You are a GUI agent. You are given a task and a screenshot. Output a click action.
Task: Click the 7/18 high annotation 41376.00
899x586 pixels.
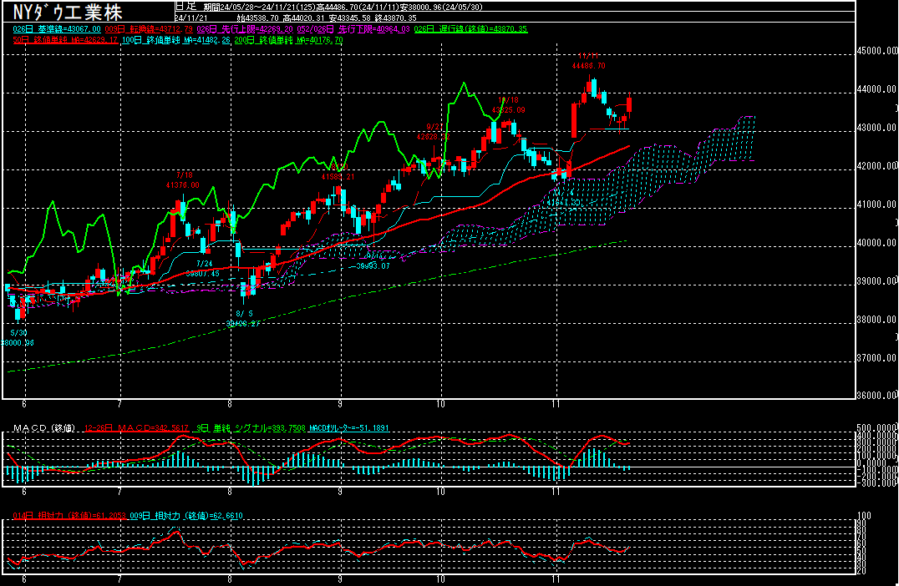pos(183,180)
